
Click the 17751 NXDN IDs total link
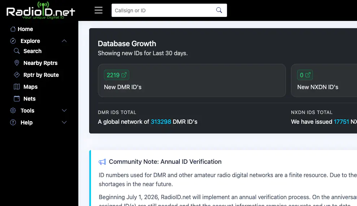(x=341, y=122)
